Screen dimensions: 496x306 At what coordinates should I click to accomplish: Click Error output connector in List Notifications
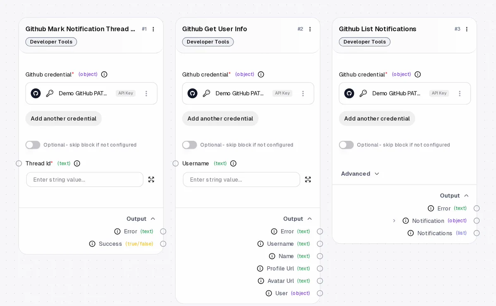click(x=477, y=209)
